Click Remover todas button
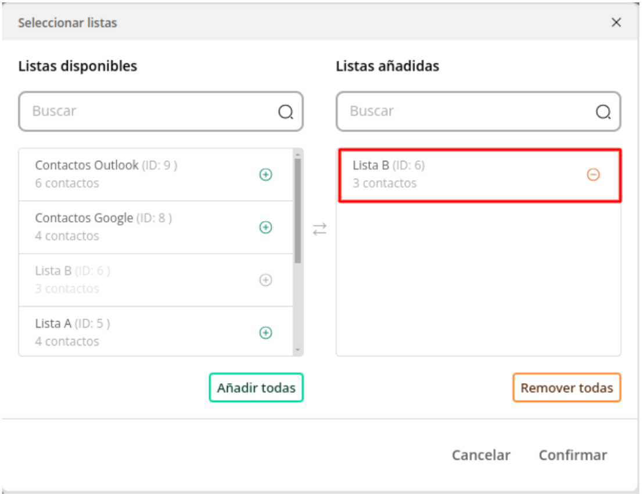The height and width of the screenshot is (494, 643). [567, 387]
